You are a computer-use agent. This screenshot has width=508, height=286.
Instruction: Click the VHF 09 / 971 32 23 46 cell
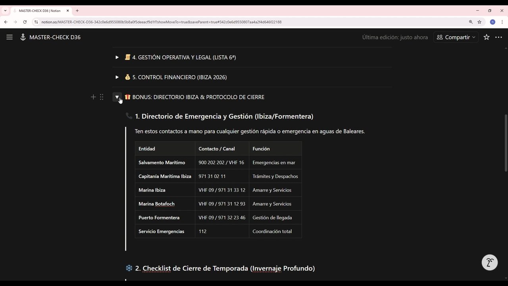click(222, 217)
